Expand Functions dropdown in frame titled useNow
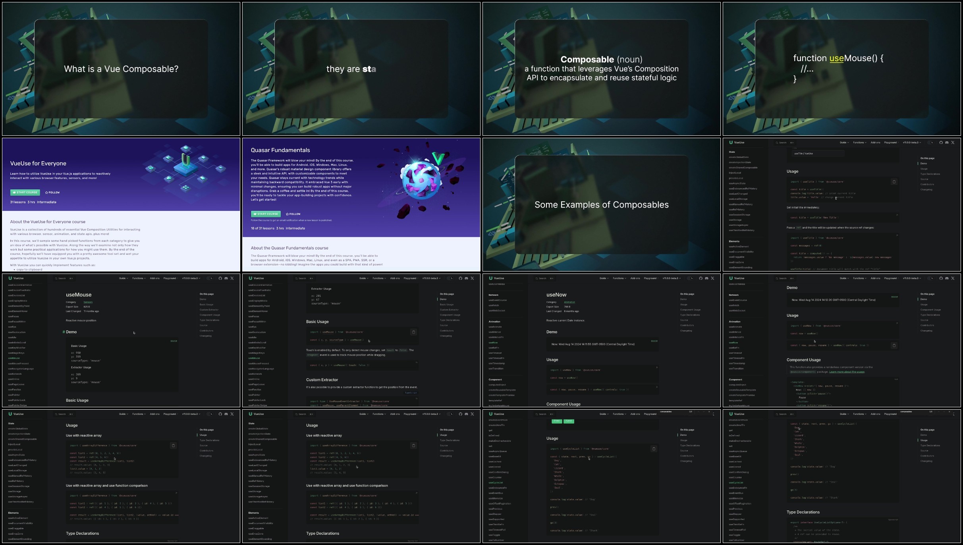Viewport: 963px width, 545px height. [619, 278]
